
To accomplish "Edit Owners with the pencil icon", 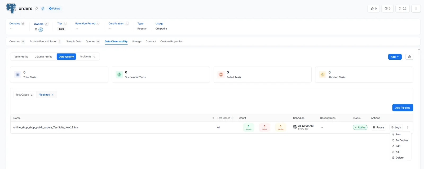I will [x=46, y=24].
